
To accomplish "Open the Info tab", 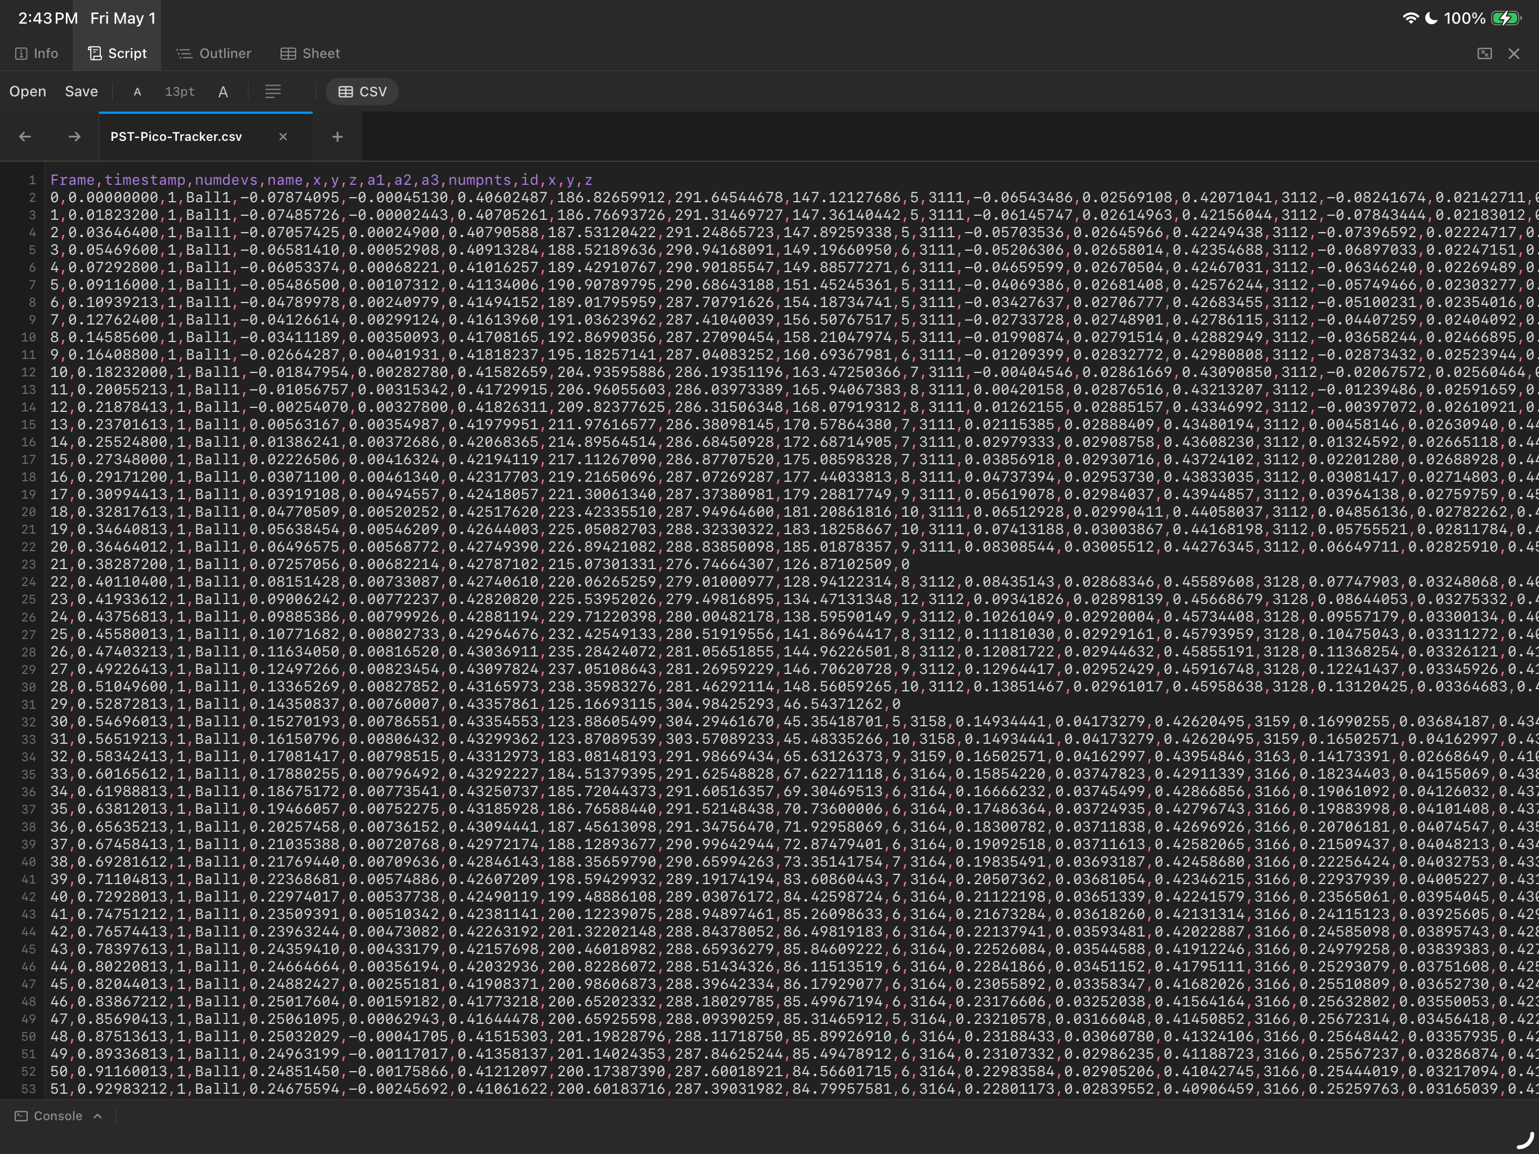I will click(36, 54).
